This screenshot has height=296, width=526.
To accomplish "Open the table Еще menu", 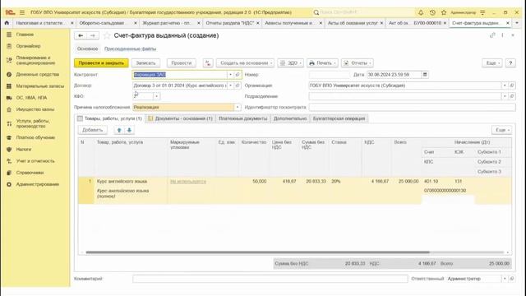I will pos(502,130).
